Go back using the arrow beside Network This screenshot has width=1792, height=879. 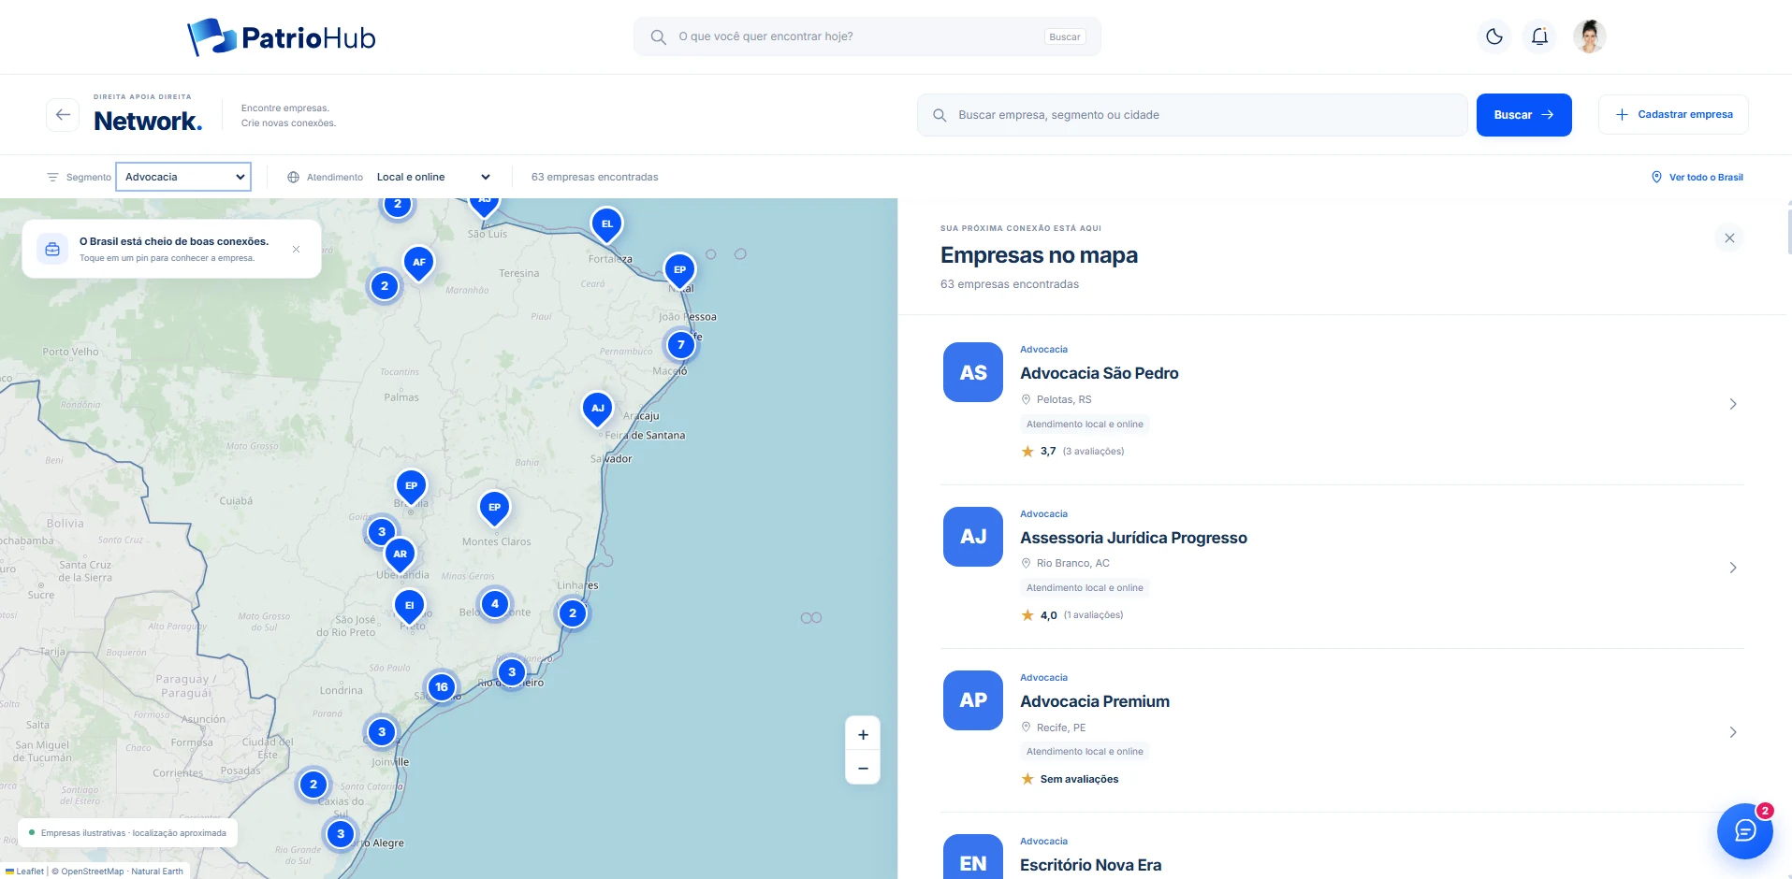pos(63,115)
